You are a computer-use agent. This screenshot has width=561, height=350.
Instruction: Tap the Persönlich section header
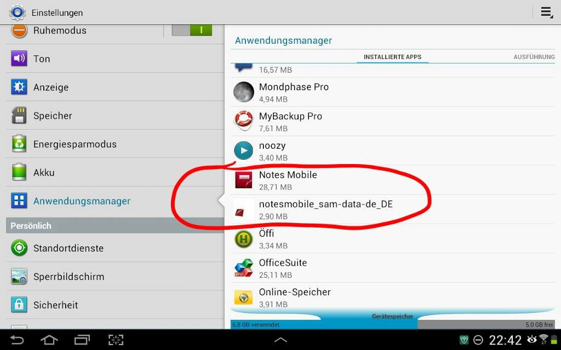(x=115, y=226)
